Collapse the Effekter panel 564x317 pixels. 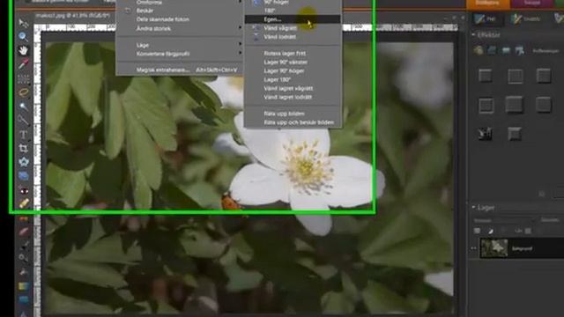[x=473, y=35]
